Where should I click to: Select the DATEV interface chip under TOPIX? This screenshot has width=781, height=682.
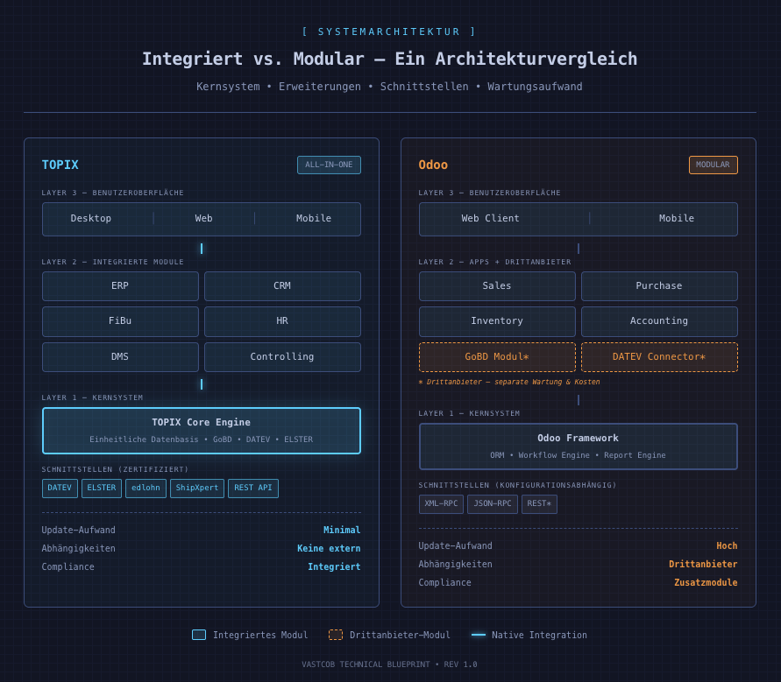pyautogui.click(x=59, y=488)
